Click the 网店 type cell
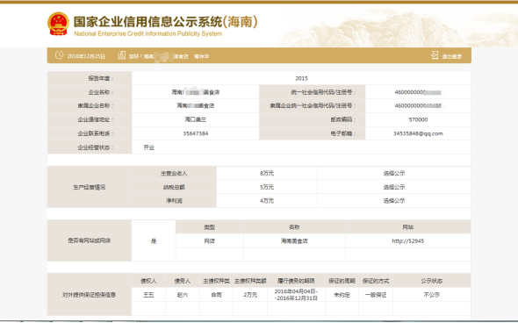The image size is (518, 323). [x=210, y=241]
